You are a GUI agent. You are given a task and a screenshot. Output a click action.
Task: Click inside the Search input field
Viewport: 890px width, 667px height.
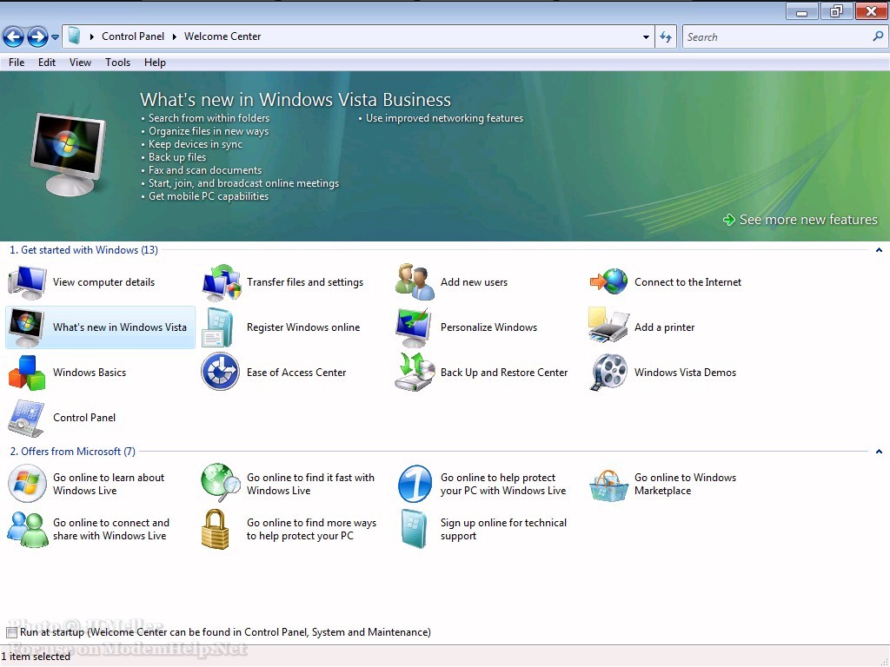[x=776, y=36]
